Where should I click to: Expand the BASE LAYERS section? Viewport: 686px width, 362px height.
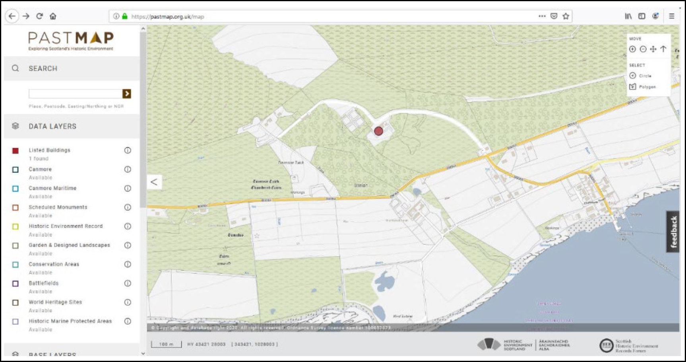coord(52,354)
